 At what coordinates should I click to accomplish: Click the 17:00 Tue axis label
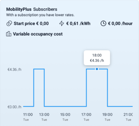pyautogui.click(x=86, y=117)
